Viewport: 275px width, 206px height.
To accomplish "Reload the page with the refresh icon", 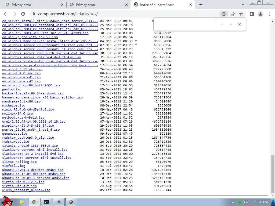I will click(23, 14).
